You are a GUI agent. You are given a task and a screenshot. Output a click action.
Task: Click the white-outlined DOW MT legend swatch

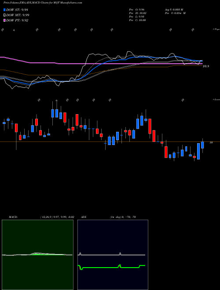(5, 15)
